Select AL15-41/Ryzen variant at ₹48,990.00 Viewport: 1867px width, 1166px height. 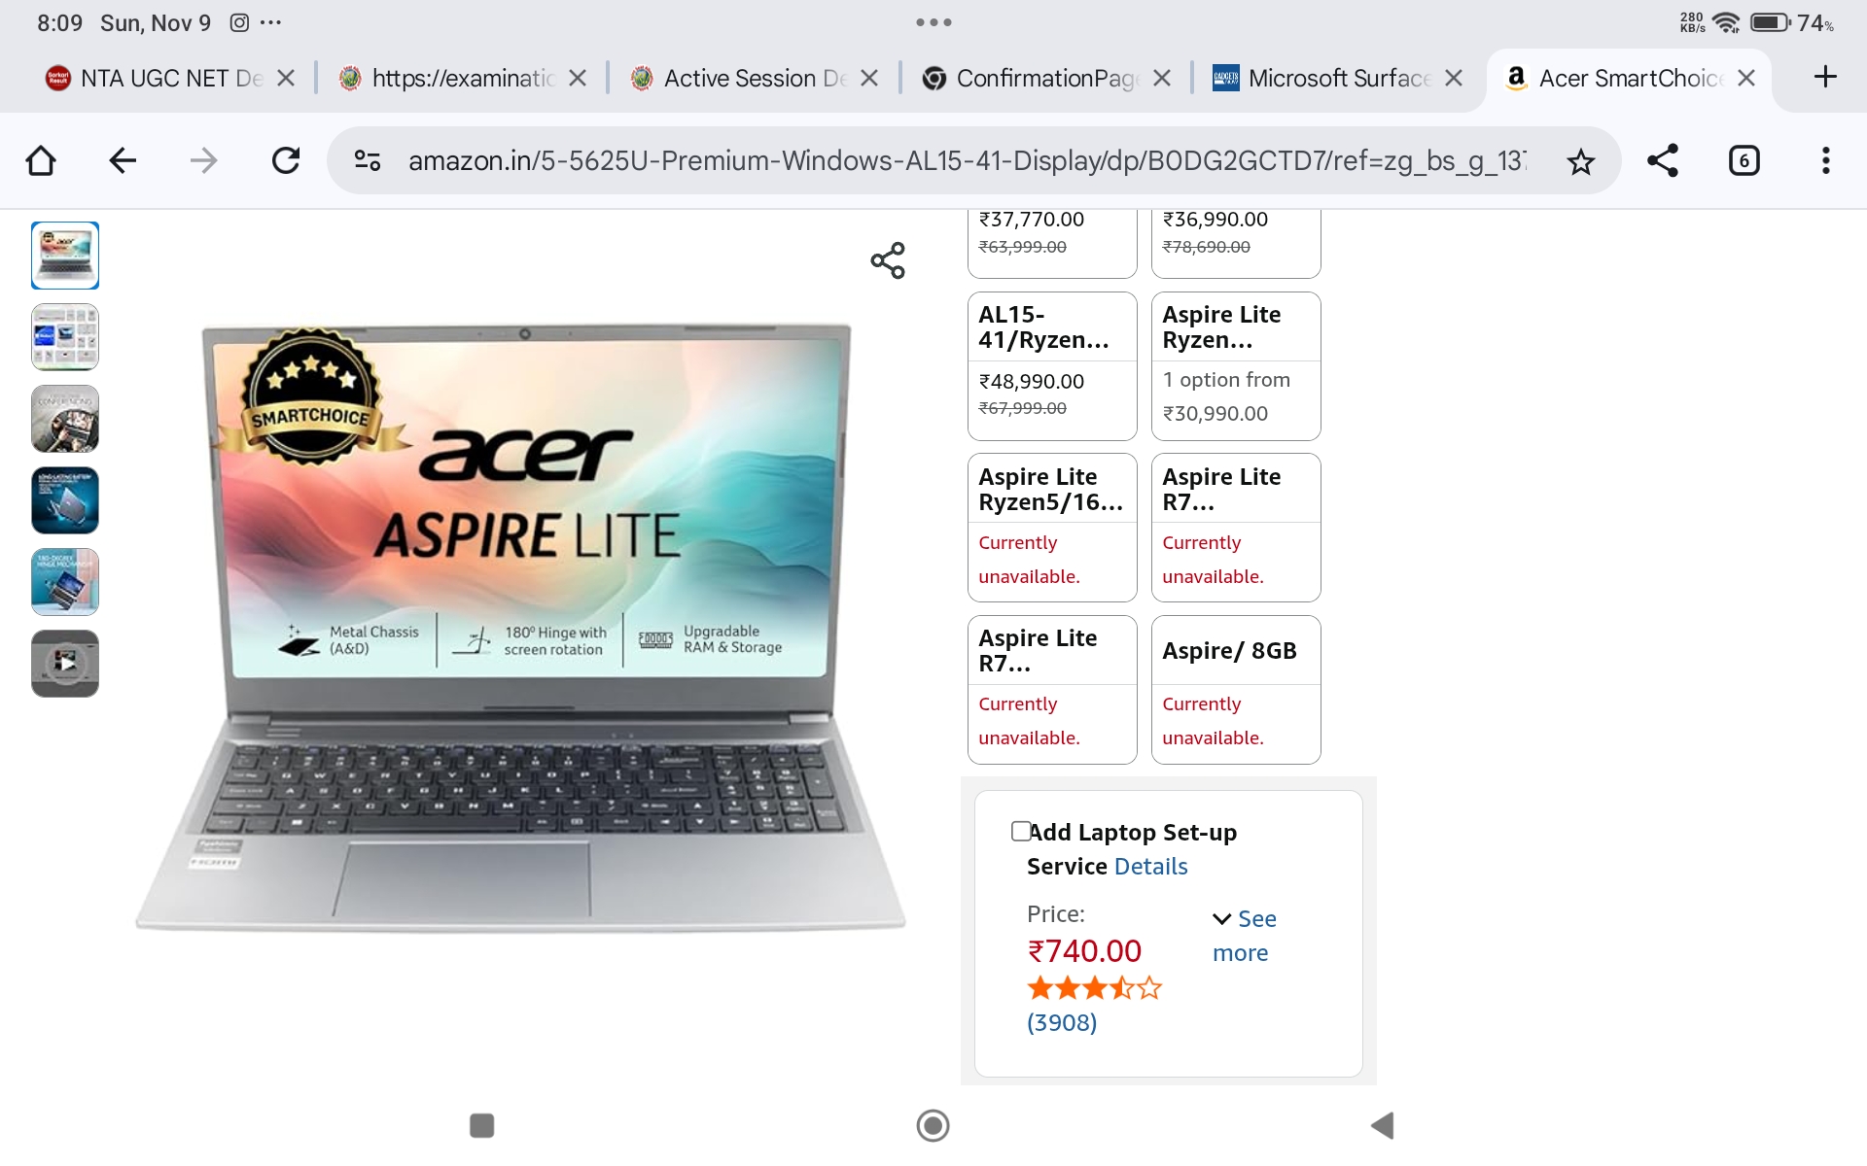point(1052,366)
